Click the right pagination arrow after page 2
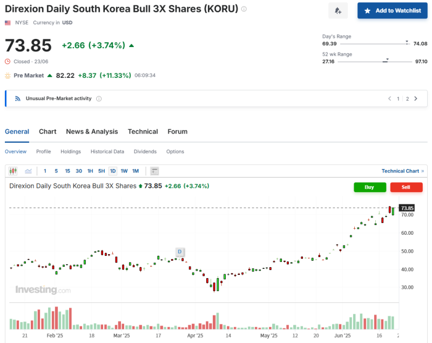 [416, 98]
